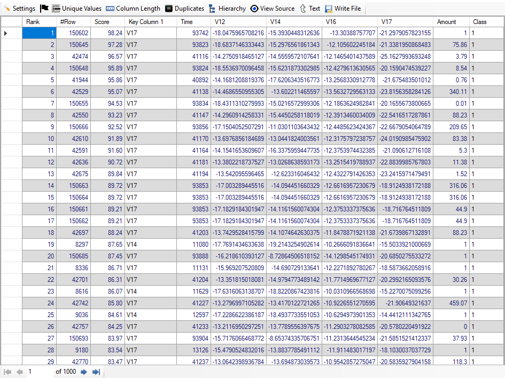The image size is (505, 378).
Task: Sort by the Score column header
Action: coord(102,22)
